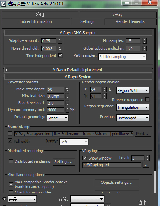Screen dimensions: 160x206
Task: Click the VRay log Level field
Action: [x=138, y=158]
